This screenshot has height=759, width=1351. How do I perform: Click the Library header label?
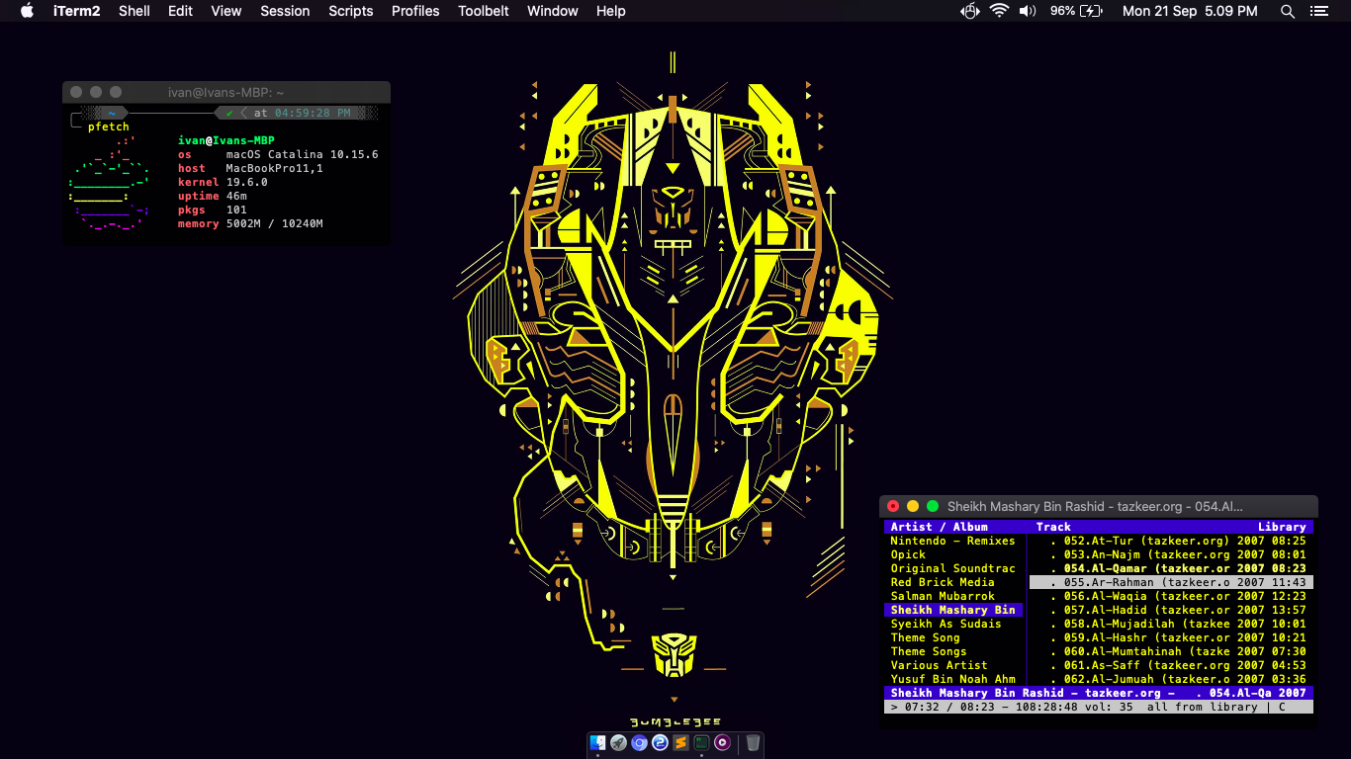1282,527
